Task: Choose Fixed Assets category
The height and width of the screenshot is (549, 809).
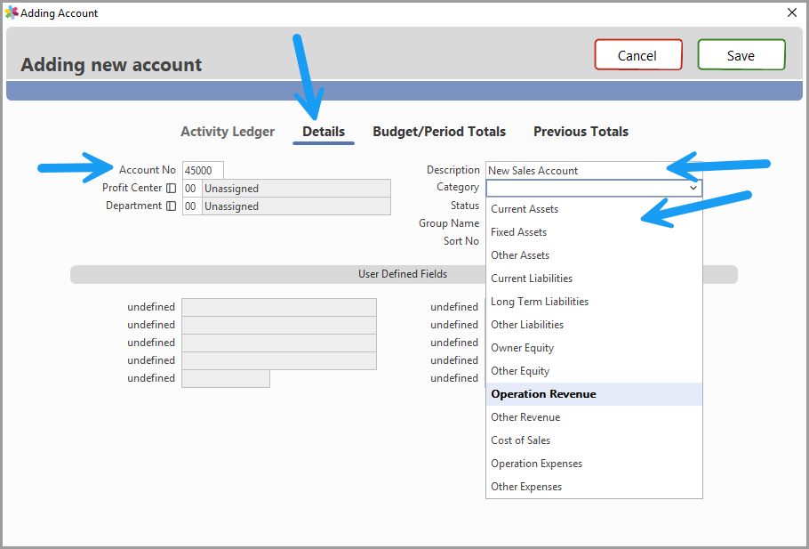Action: tap(594, 232)
